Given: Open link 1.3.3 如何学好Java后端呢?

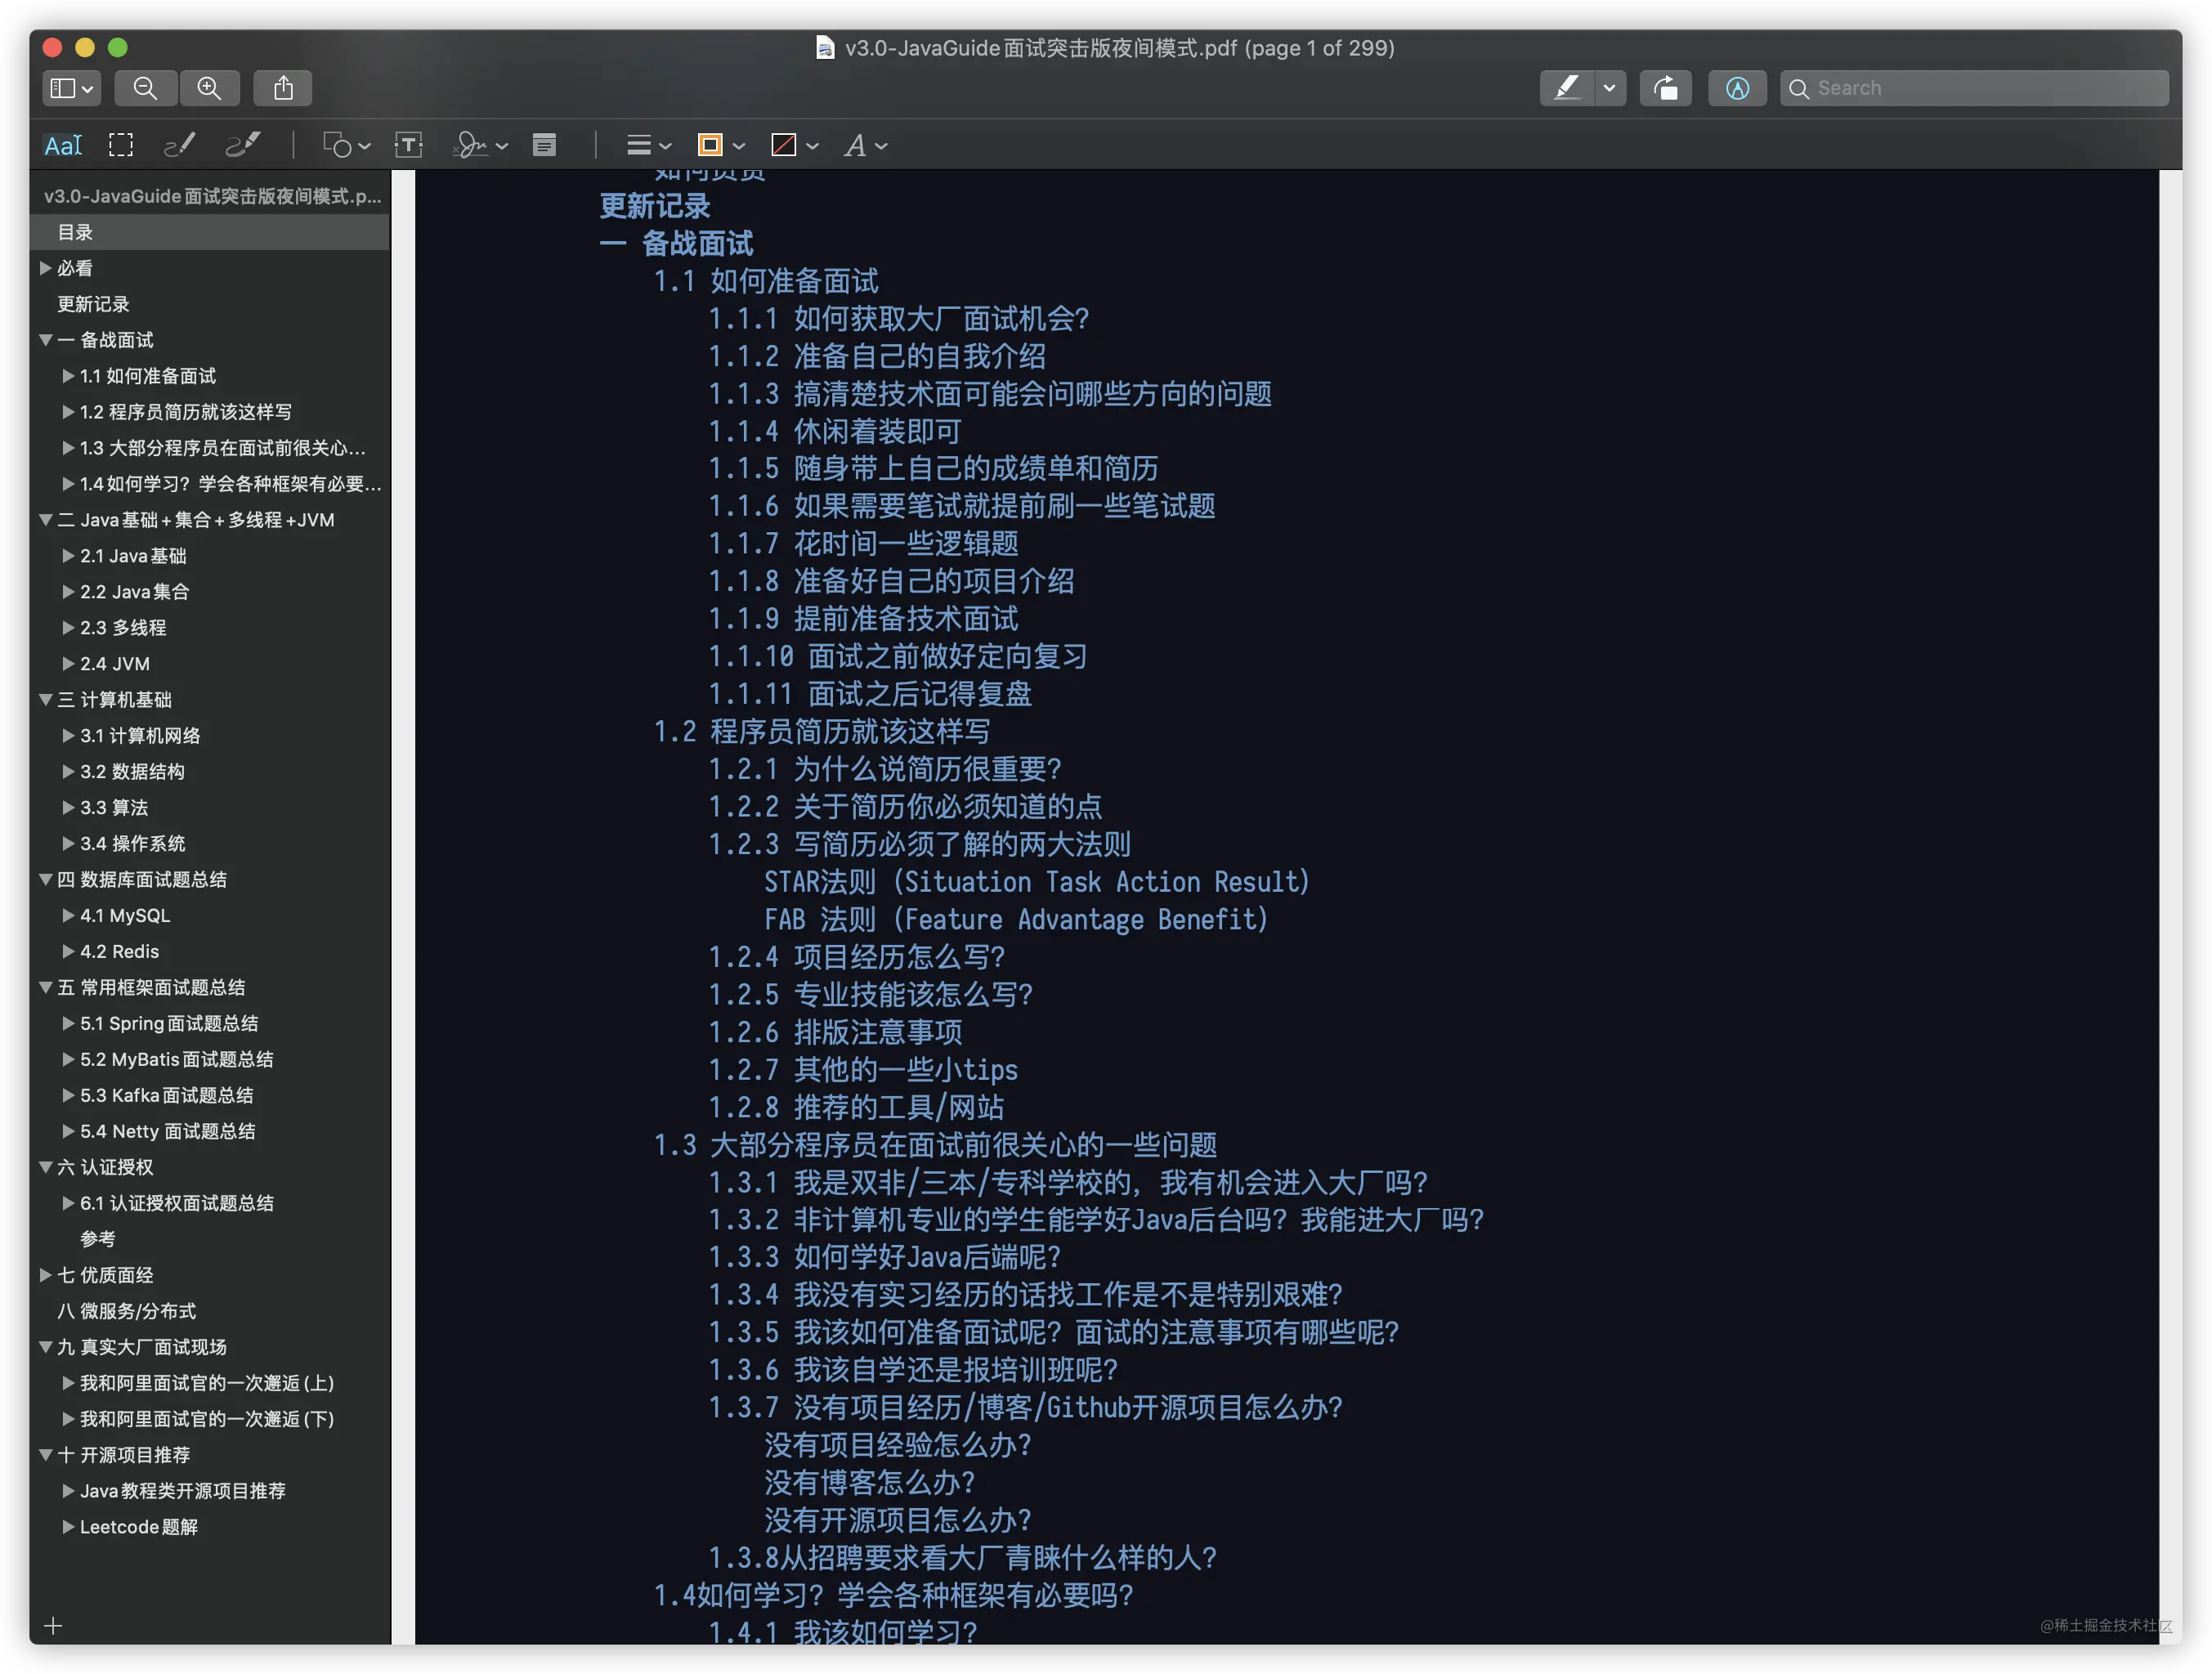Looking at the screenshot, I should pyautogui.click(x=885, y=1257).
